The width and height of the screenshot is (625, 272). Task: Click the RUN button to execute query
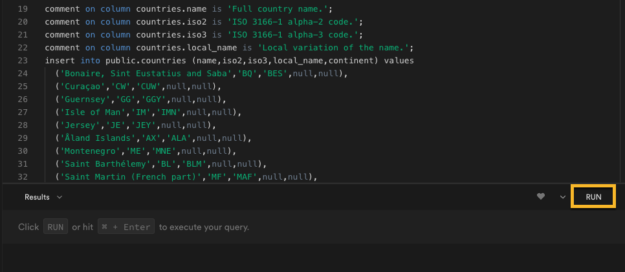593,197
